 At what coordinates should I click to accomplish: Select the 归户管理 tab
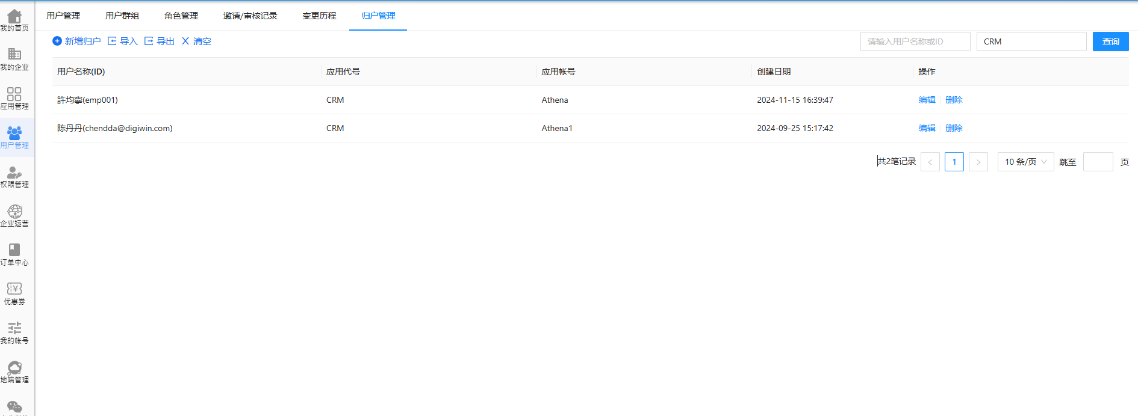(x=378, y=16)
